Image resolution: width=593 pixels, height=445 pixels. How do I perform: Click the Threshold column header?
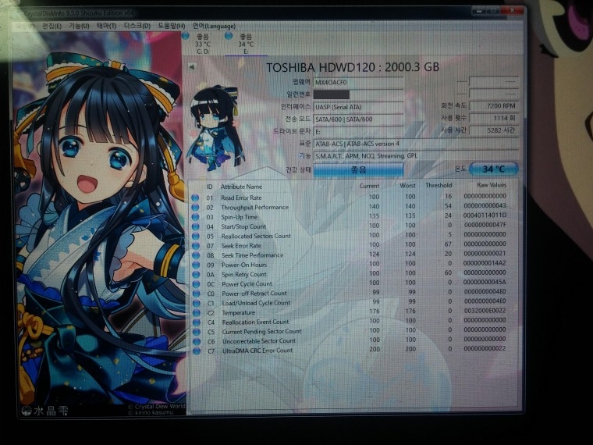click(x=439, y=186)
